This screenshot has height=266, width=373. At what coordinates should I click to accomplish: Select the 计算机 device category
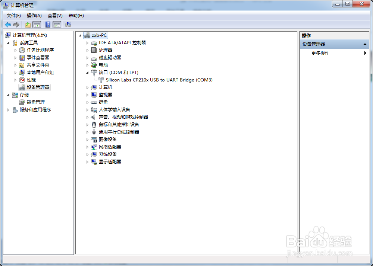click(106, 87)
